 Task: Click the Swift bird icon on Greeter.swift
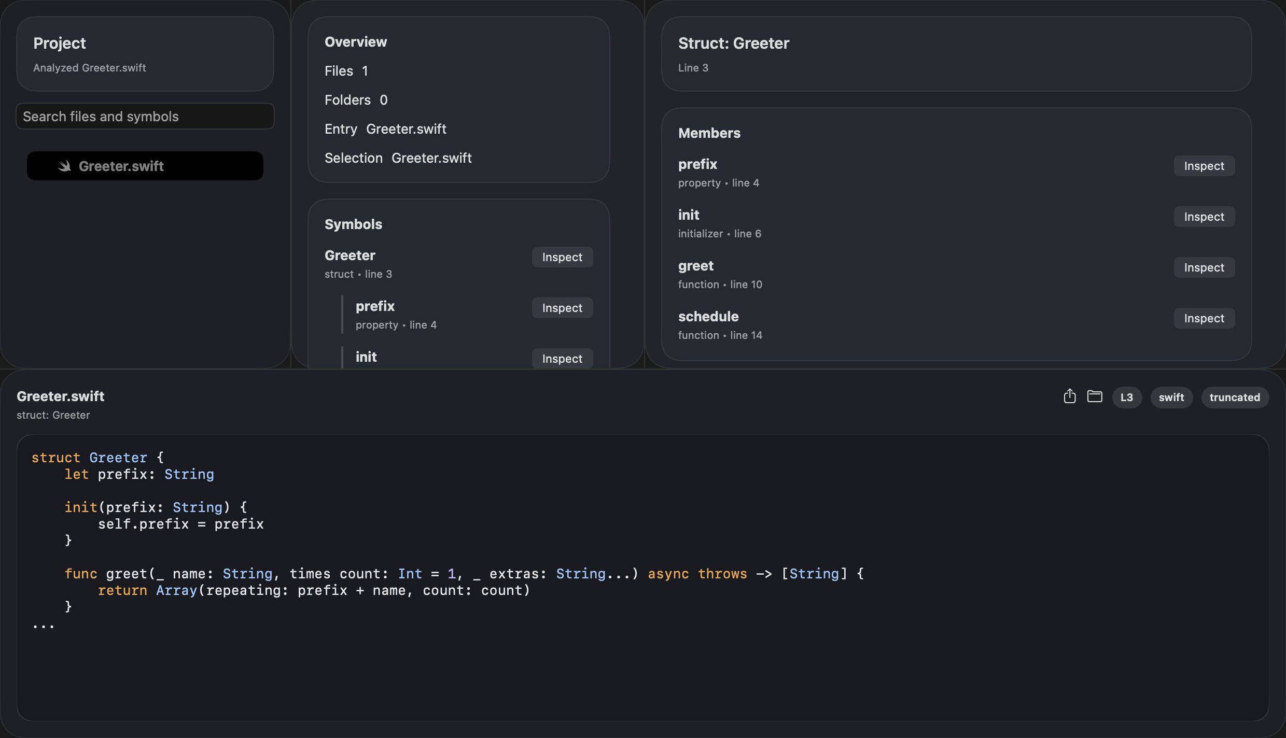point(64,166)
